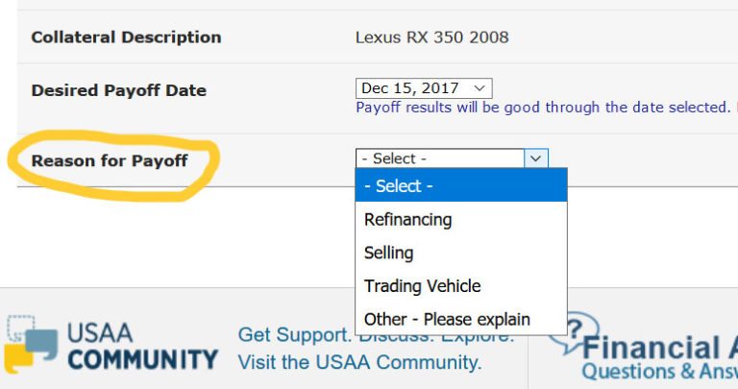Click the USAA COMMUNITY logo text
The width and height of the screenshot is (738, 389).
point(142,348)
